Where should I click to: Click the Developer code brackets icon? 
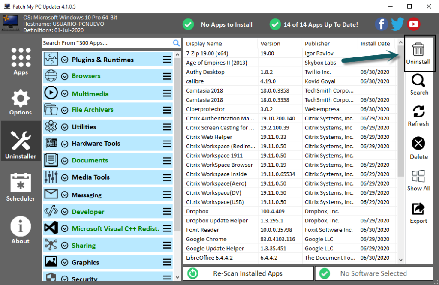coord(51,211)
